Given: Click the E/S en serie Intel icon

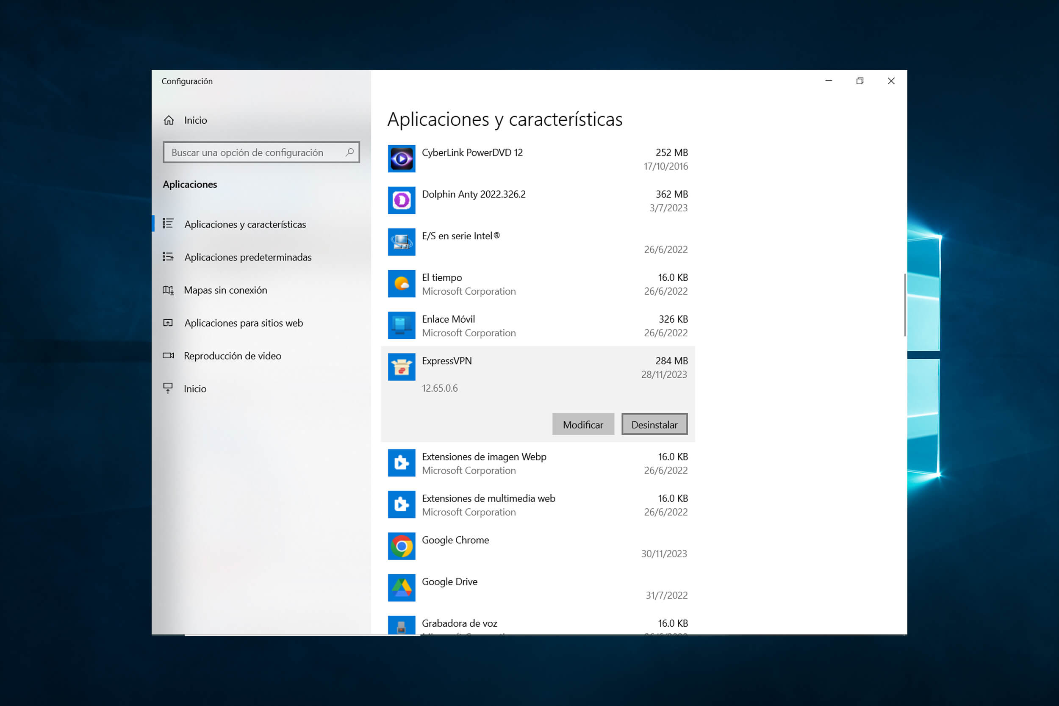Looking at the screenshot, I should [402, 242].
